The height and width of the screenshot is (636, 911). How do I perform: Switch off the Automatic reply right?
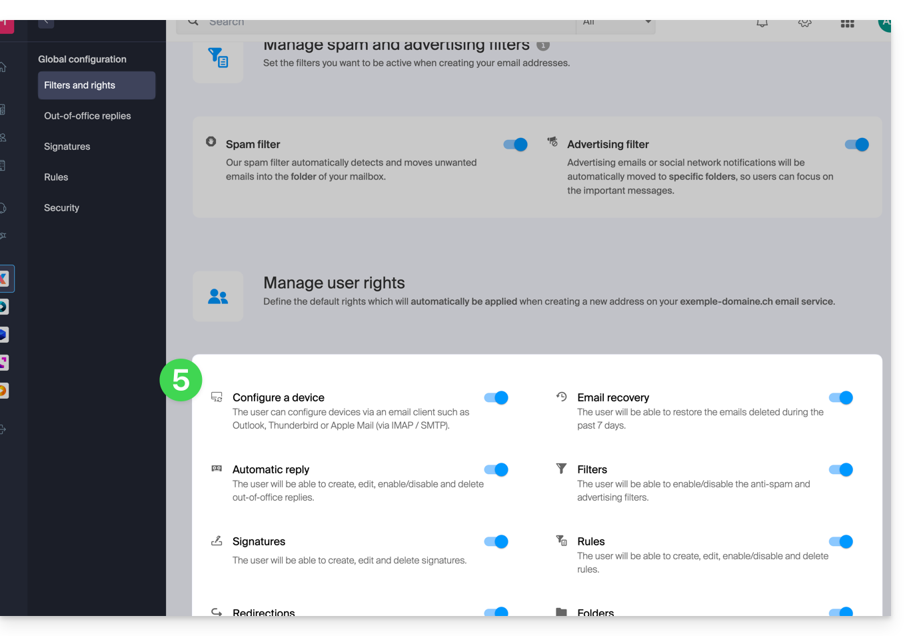click(x=496, y=470)
